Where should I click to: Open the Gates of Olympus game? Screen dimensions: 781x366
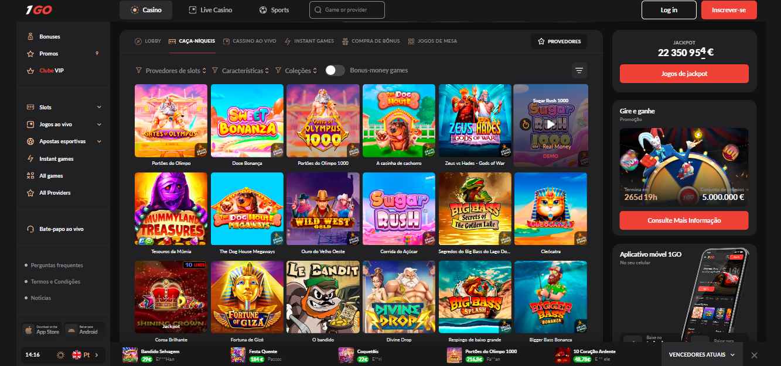tap(171, 121)
